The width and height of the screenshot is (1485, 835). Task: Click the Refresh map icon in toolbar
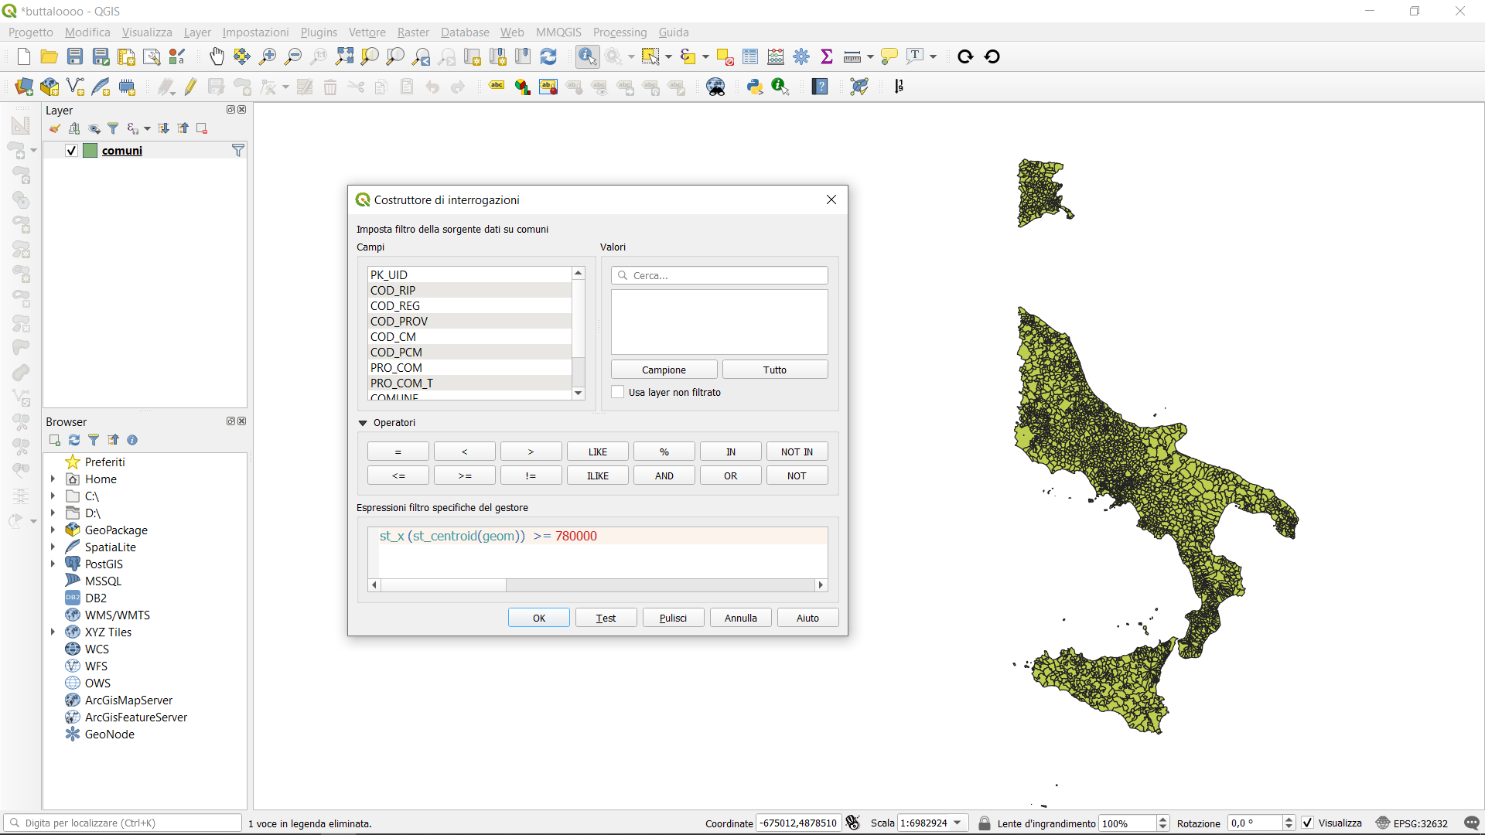tap(548, 56)
